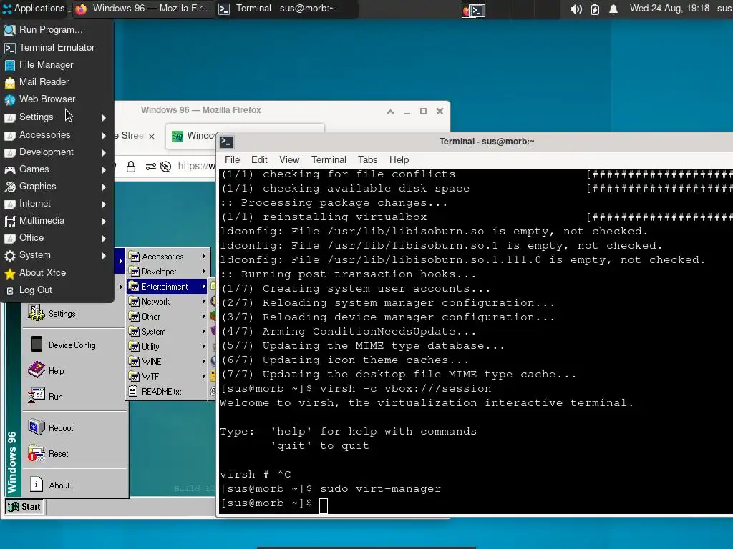Expand the Settings submenu in Xfce menu
Viewport: 733px width, 549px height.
coord(57,117)
